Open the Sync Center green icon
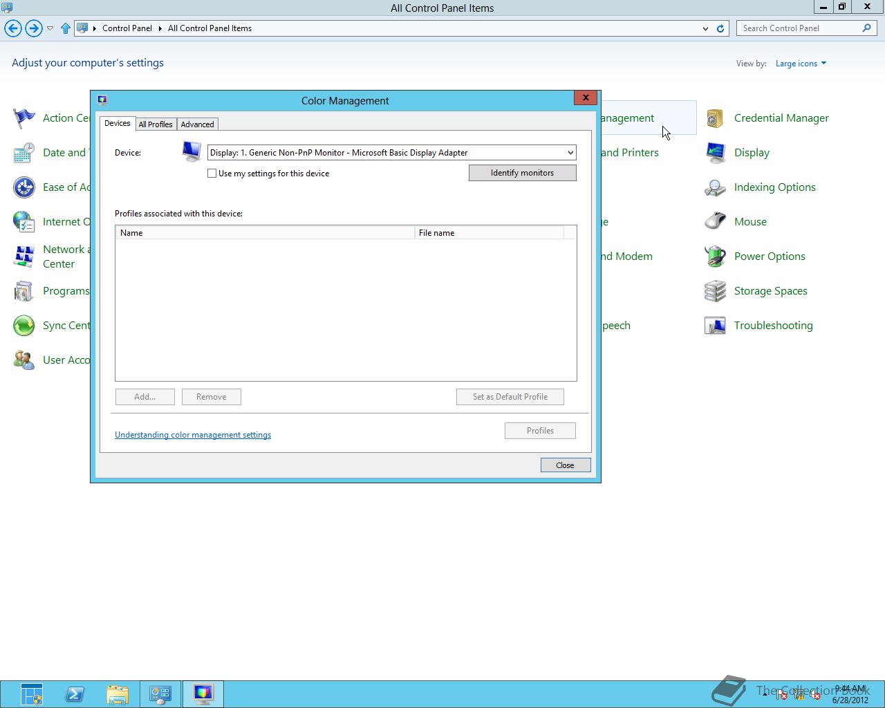This screenshot has height=708, width=885. click(x=24, y=326)
